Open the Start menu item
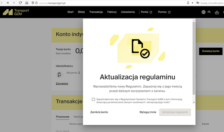Image resolution: width=224 pixels, height=132 pixels. [70, 12]
